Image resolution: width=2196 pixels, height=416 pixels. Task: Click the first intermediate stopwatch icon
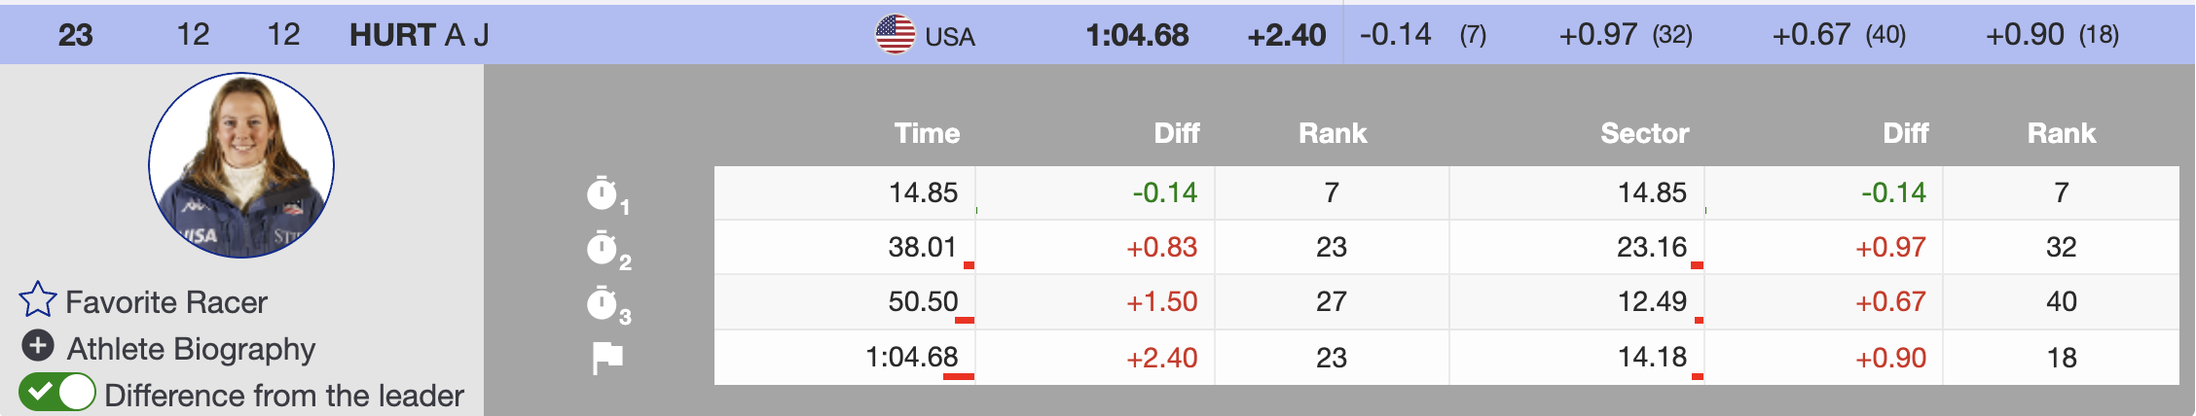point(604,193)
